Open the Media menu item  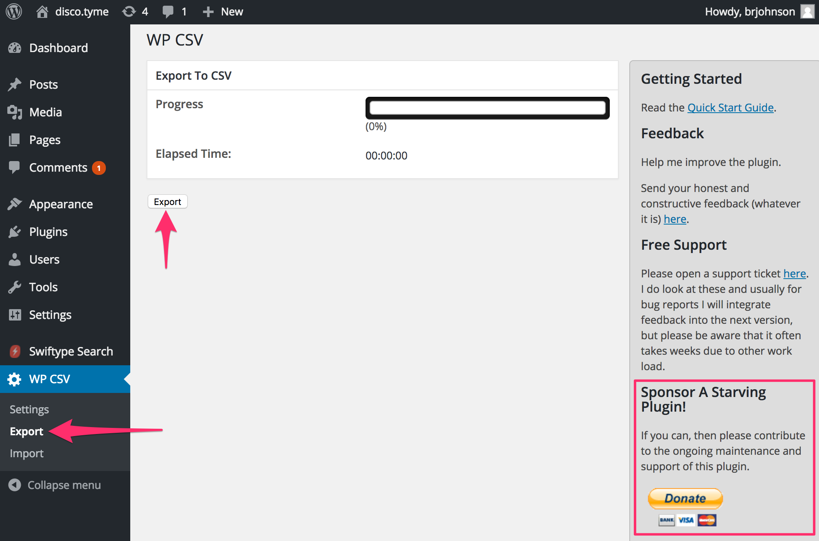pyautogui.click(x=65, y=112)
